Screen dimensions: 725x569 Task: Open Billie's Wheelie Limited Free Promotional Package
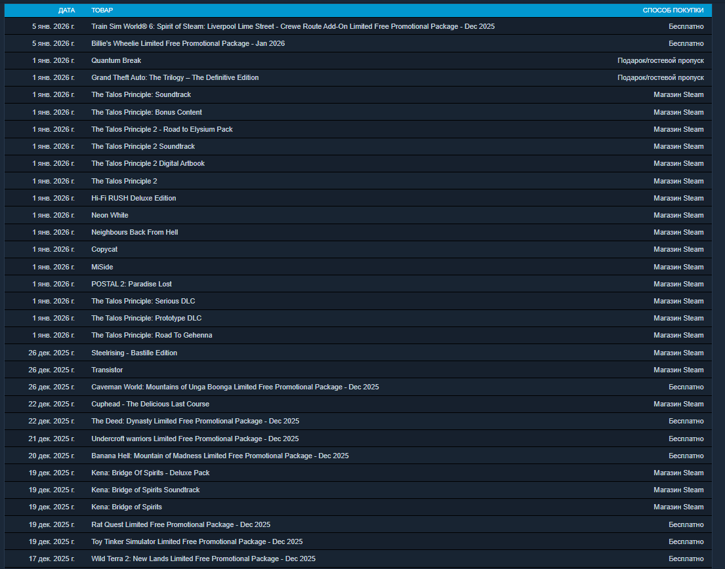[358, 43]
